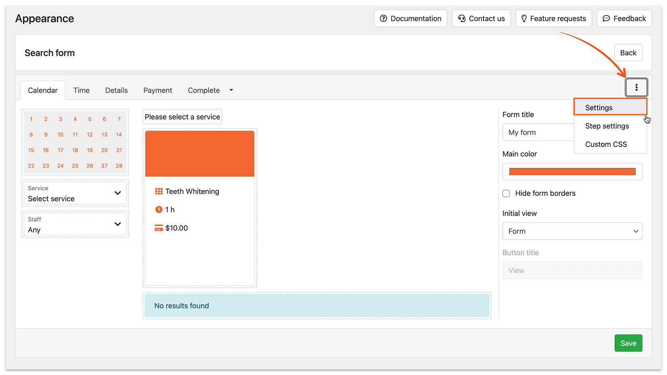Open the Details tab

pos(116,90)
